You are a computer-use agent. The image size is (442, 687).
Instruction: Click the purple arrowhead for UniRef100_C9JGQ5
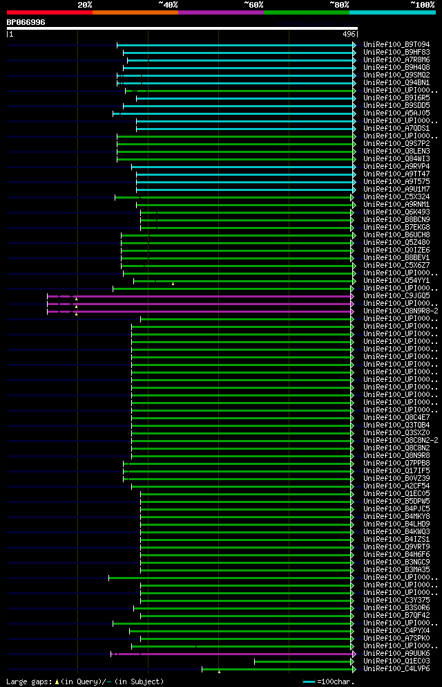pyautogui.click(x=352, y=296)
